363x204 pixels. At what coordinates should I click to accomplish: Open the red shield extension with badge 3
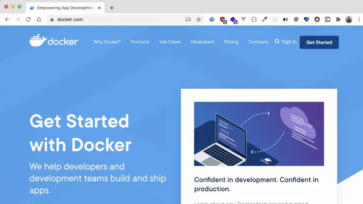[x=223, y=20]
